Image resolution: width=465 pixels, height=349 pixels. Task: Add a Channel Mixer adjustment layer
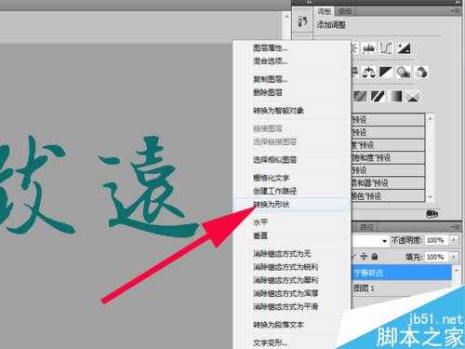(421, 73)
